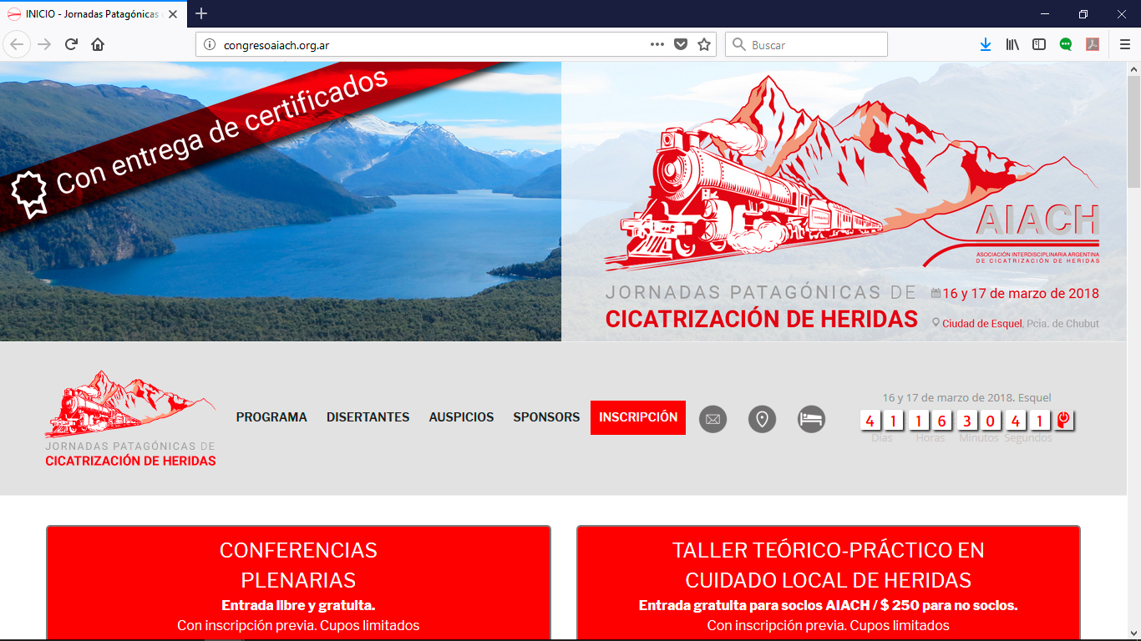Open the SPONSORS menu item
Viewport: 1141px width, 641px height.
[546, 417]
